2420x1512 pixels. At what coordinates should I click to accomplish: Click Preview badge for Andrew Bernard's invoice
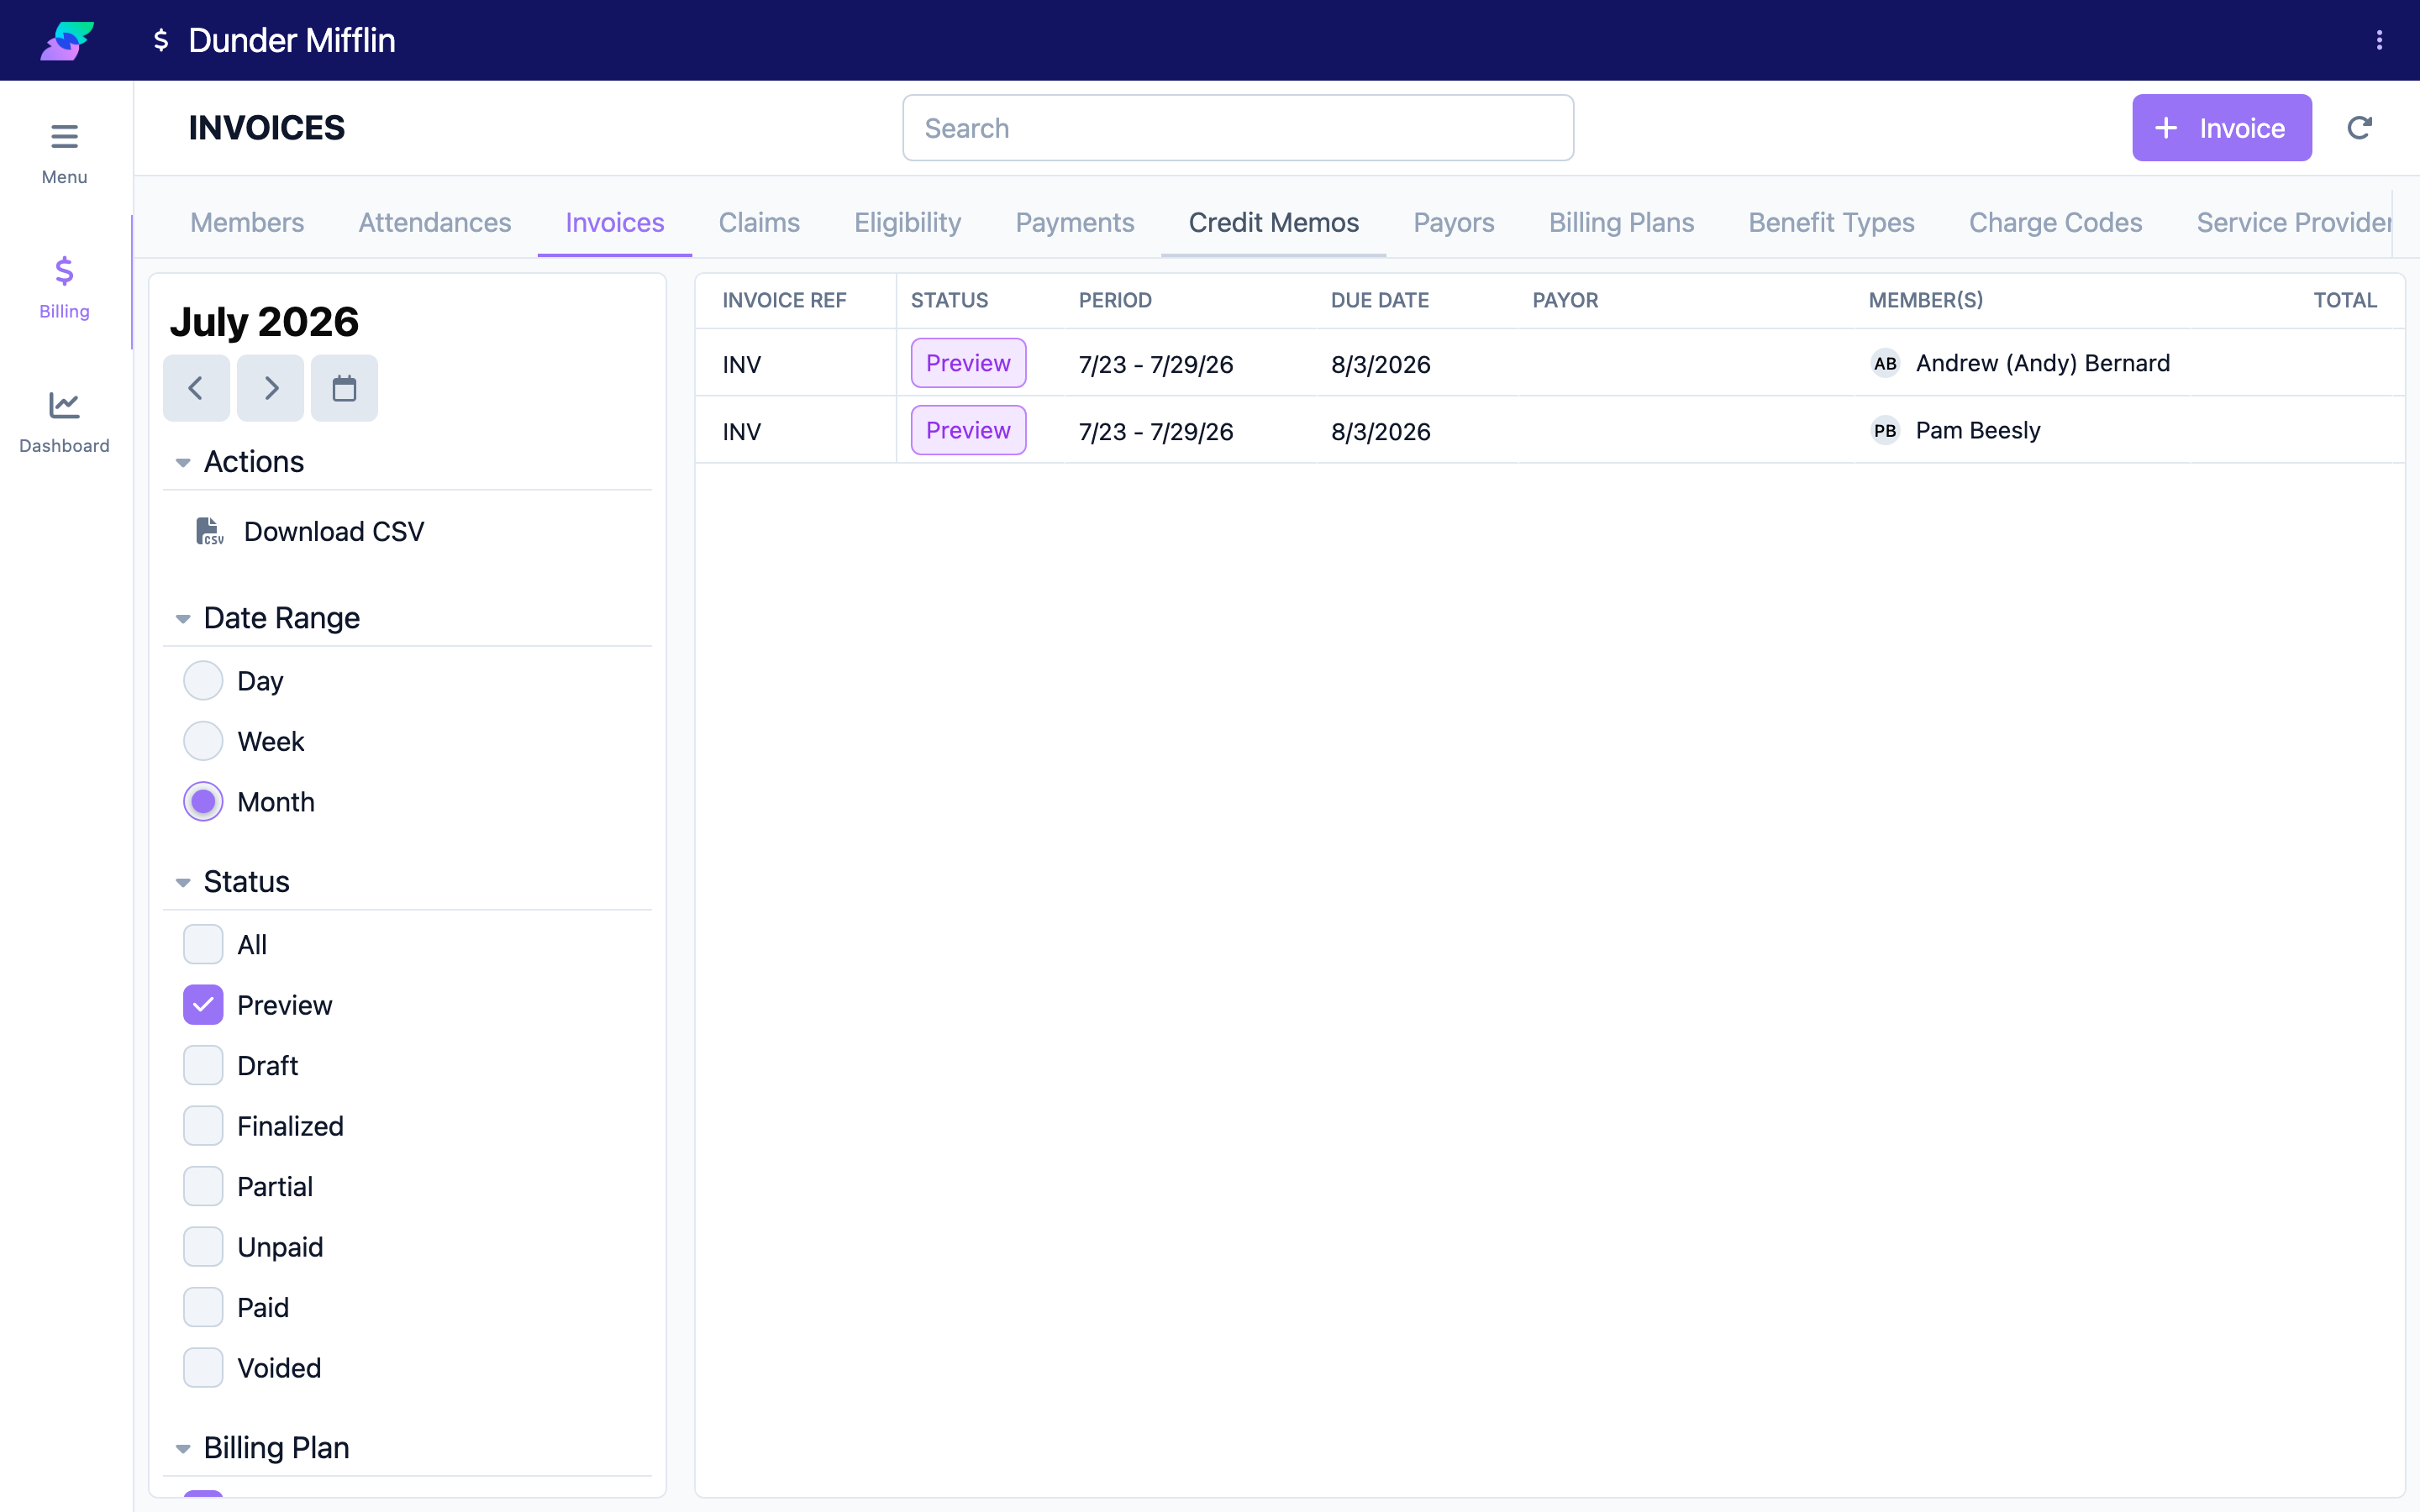(x=968, y=363)
